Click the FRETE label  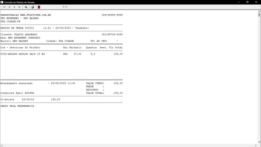pyautogui.click(x=90, y=87)
